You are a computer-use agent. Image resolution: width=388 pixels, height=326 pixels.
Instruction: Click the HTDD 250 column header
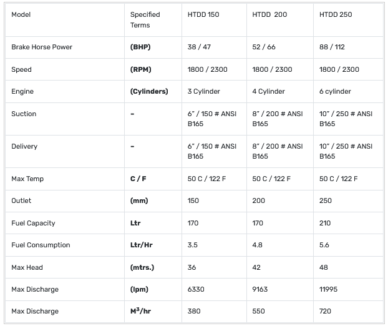[336, 14]
